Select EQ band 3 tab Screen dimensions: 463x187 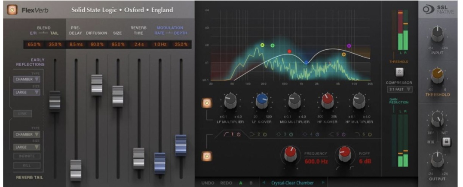(285, 134)
